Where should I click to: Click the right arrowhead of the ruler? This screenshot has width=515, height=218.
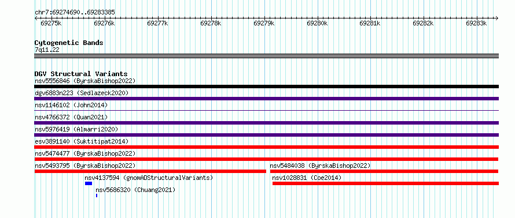click(497, 18)
